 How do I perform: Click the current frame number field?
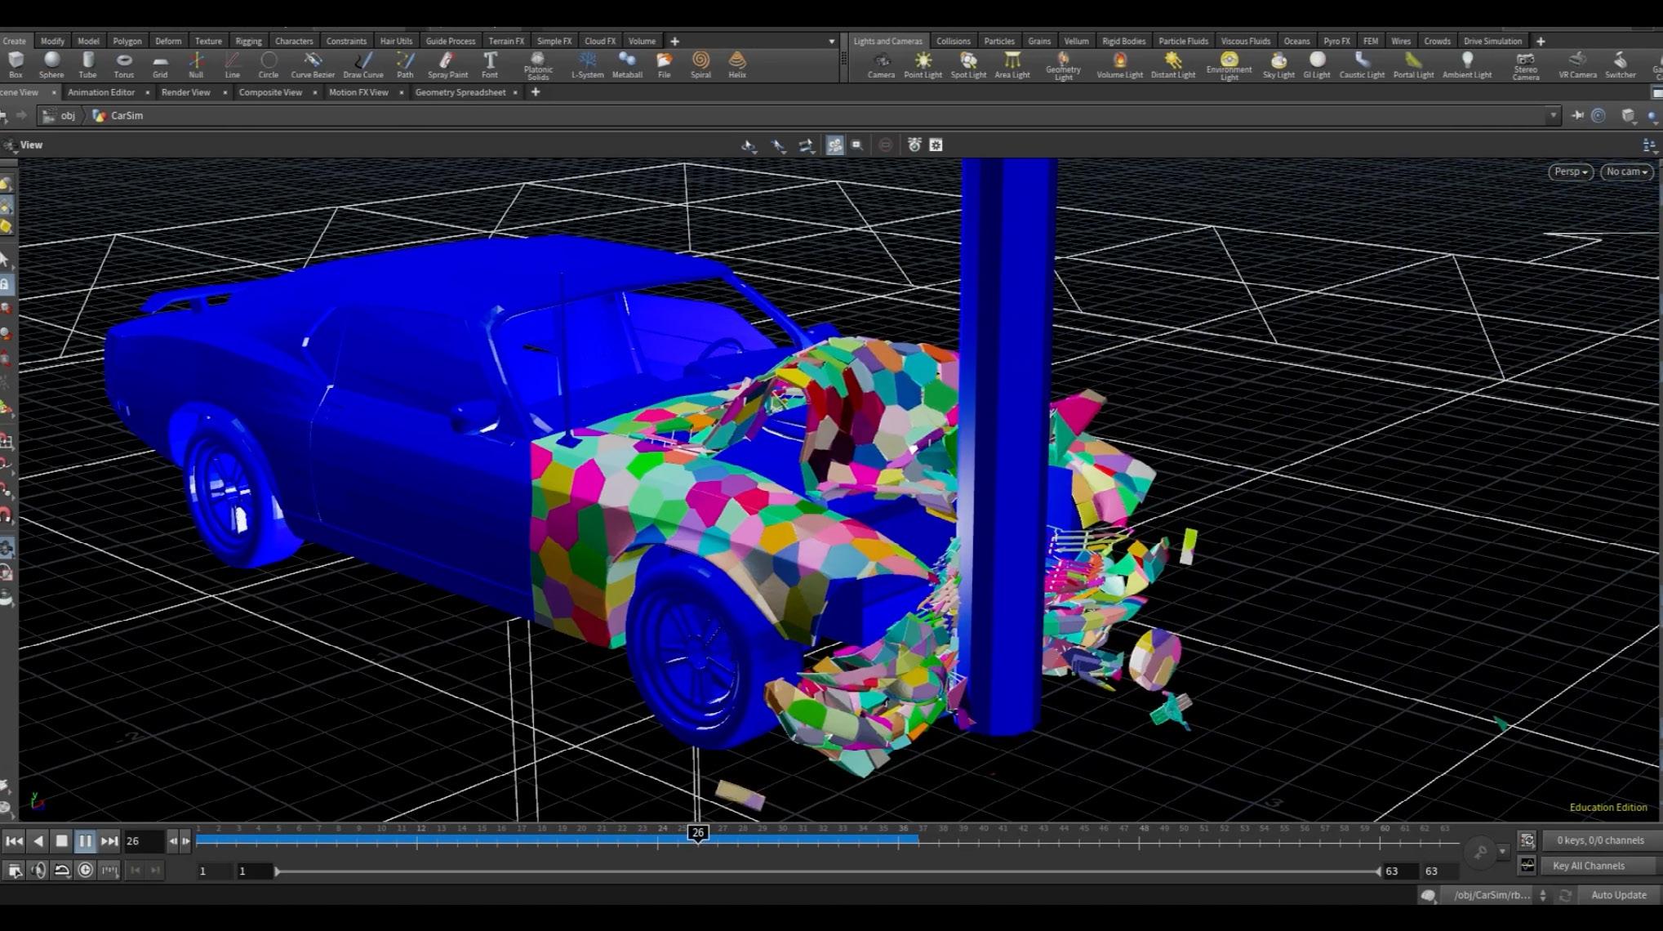coord(143,841)
